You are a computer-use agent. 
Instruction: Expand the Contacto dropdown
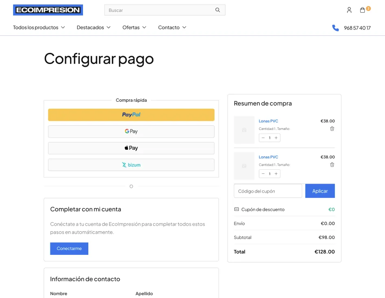(x=172, y=27)
